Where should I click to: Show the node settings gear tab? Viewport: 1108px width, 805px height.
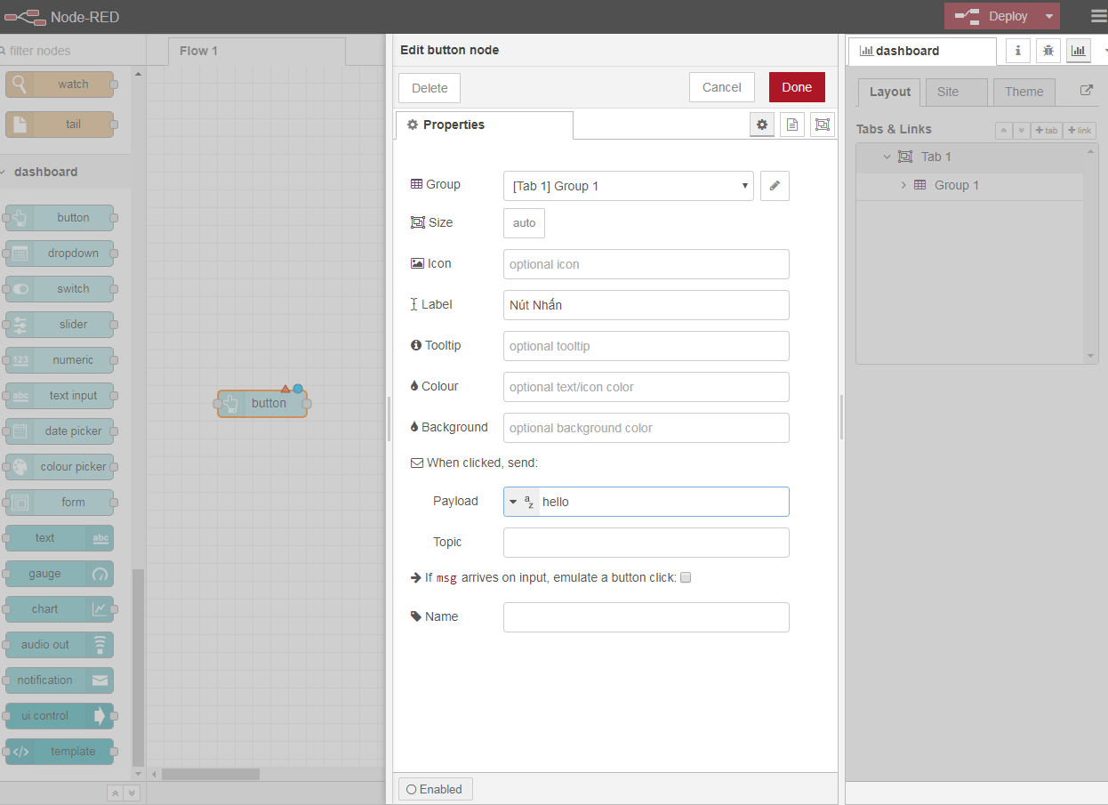762,125
